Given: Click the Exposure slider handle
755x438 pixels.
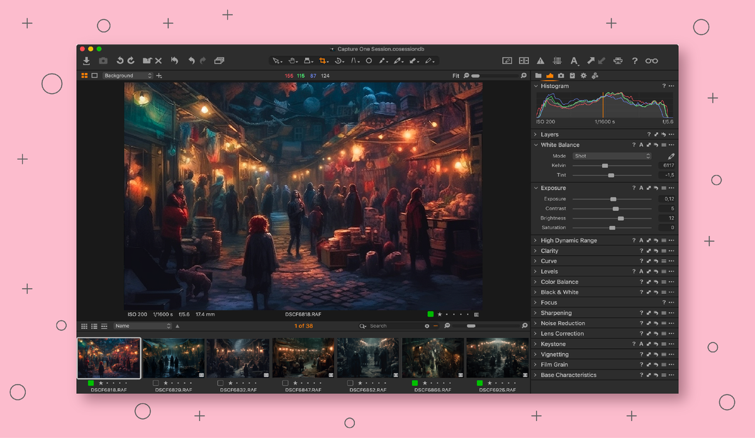Looking at the screenshot, I should point(613,199).
